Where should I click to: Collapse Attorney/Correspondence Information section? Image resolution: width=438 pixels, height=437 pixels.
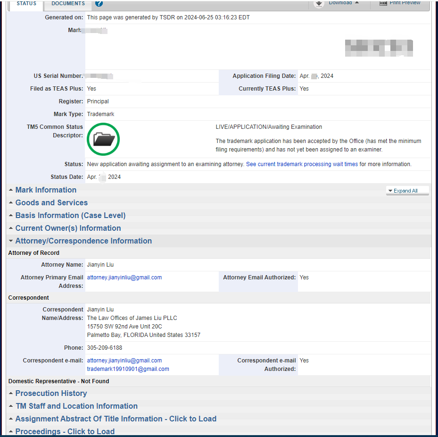coord(83,241)
